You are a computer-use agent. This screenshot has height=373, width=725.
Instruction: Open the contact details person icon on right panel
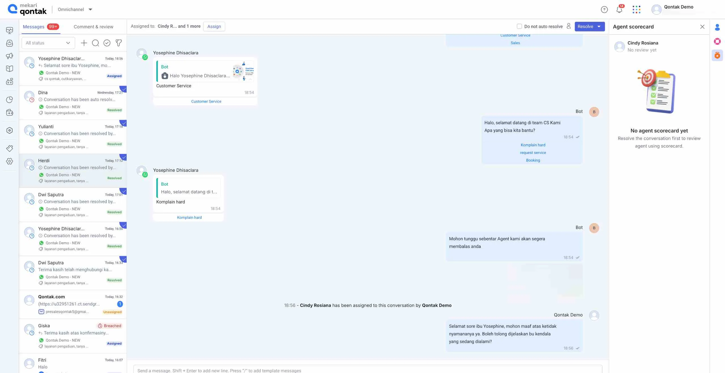point(718,27)
